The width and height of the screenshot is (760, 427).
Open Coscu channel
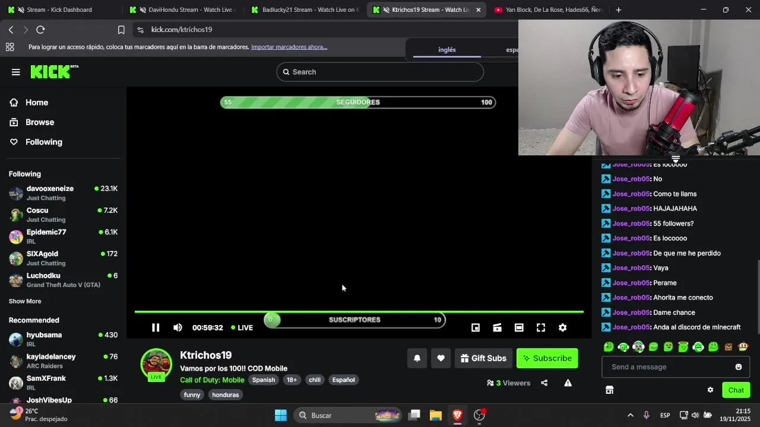tap(64, 215)
